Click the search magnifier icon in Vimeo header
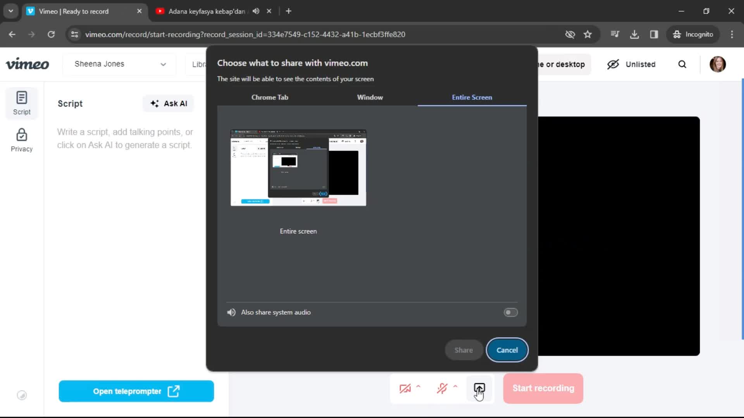The height and width of the screenshot is (418, 744). pos(682,64)
